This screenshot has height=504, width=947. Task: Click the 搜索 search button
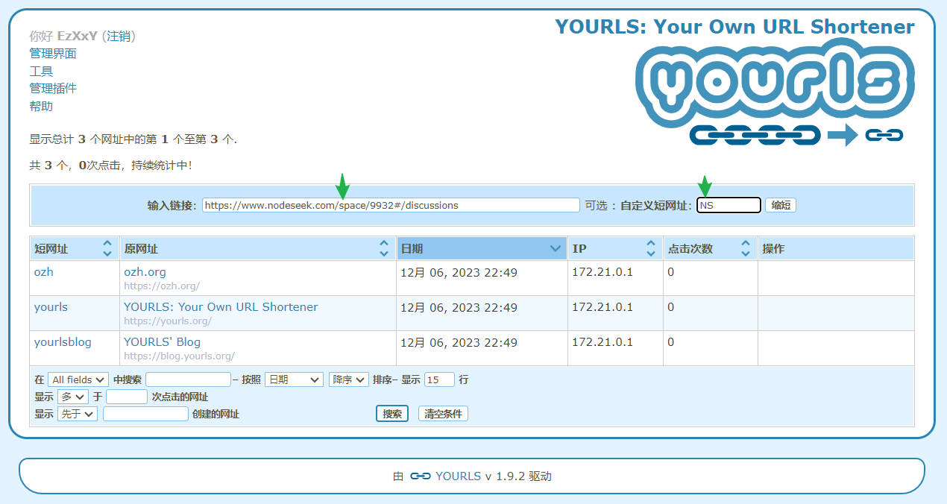click(392, 414)
